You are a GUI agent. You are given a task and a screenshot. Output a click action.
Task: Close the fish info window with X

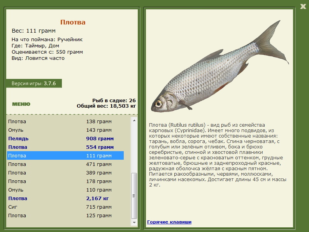303,6
